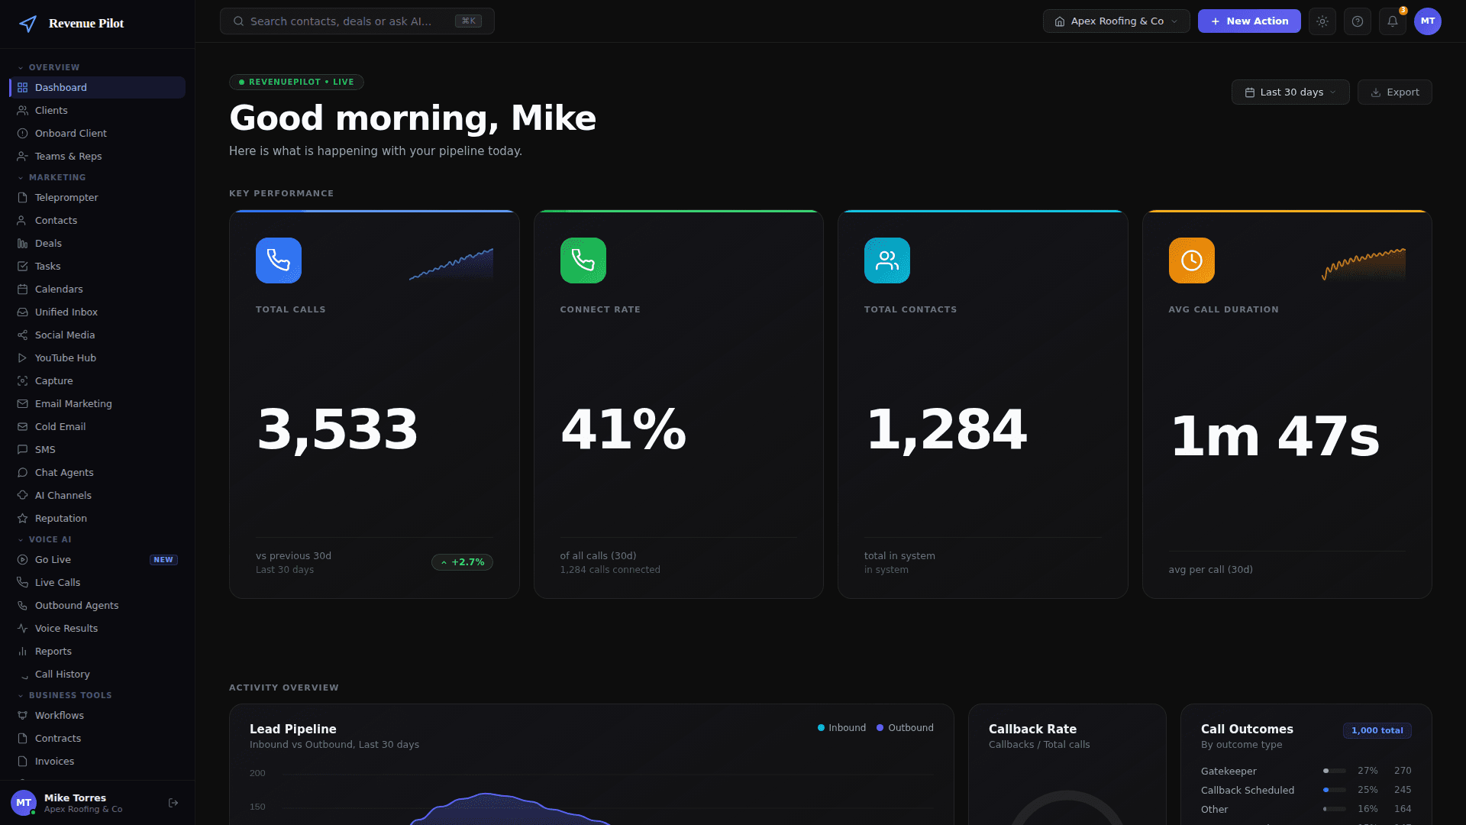Screen dimensions: 1466x825
Task: Open Invoices in sidebar
Action: coord(98,762)
